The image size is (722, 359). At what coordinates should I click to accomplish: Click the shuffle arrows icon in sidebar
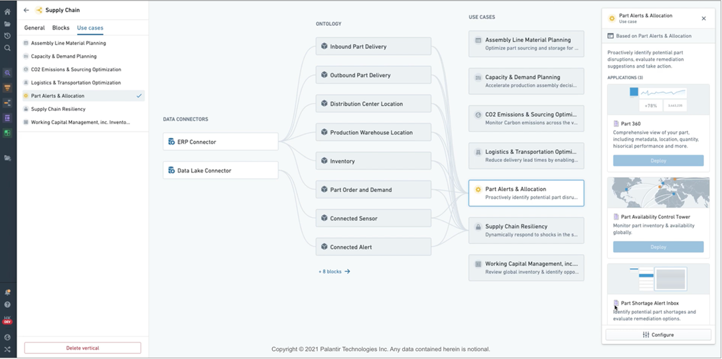(7, 349)
